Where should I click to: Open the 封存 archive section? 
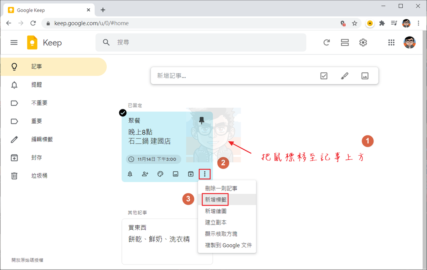[x=53, y=158]
